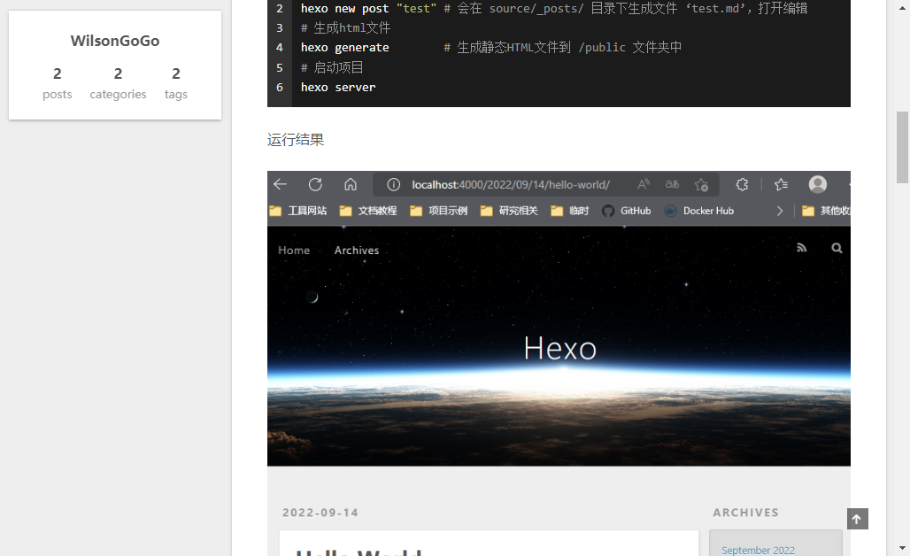Click the back arrow in browser toolbar
Viewport: 910px width, 556px height.
[x=281, y=184]
